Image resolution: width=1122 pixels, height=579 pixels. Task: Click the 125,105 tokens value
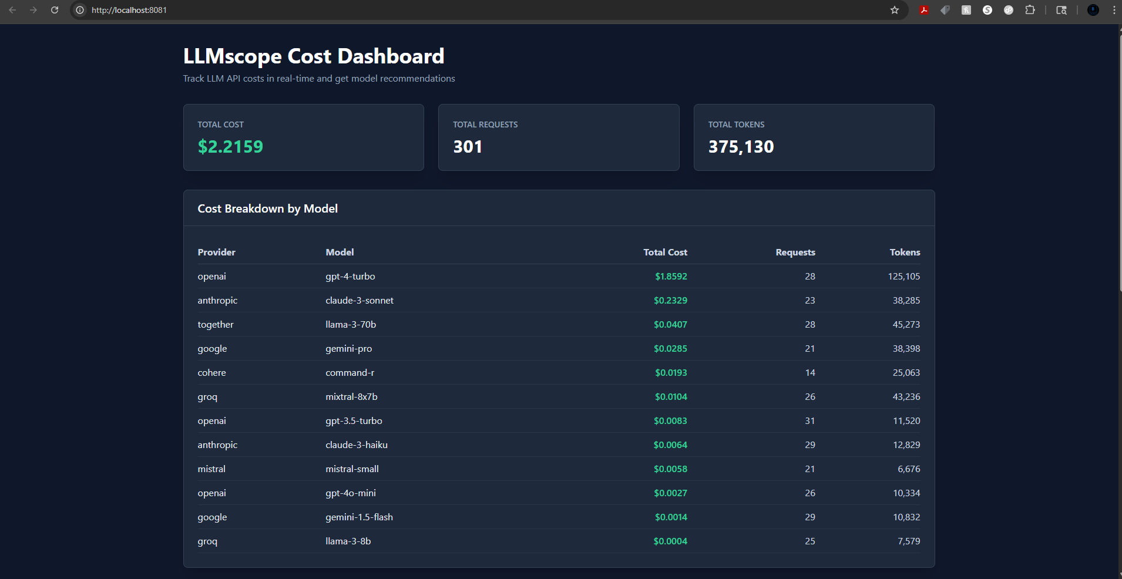[x=904, y=276]
